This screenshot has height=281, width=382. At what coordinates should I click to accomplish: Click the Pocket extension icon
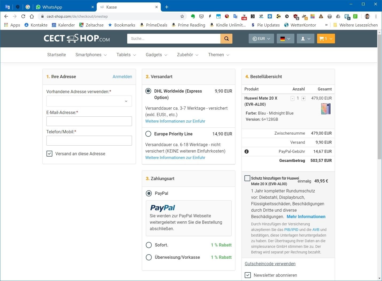click(201, 16)
